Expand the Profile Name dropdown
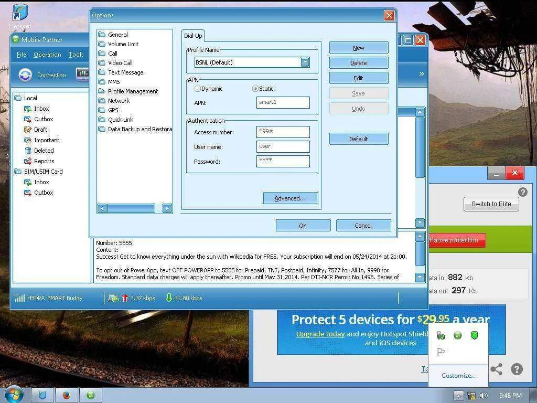Viewport: 537px width, 403px height. click(305, 62)
